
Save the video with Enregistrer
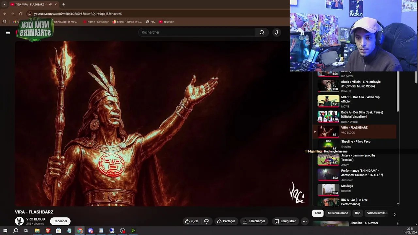285,221
